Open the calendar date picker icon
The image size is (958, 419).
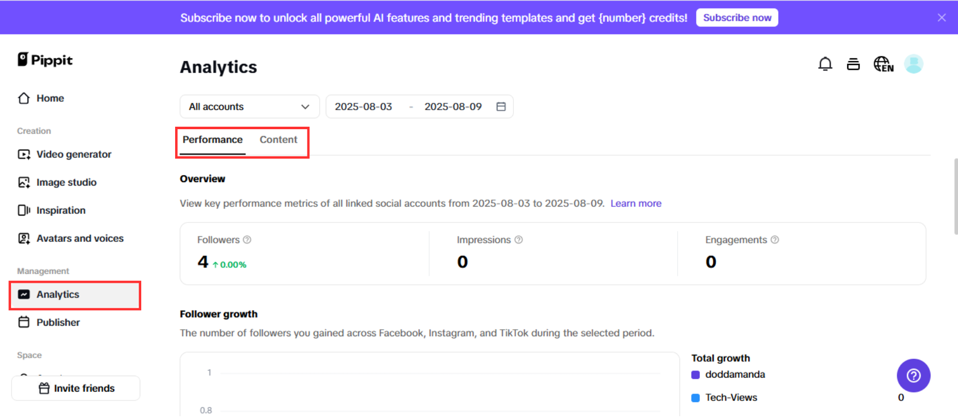coord(501,107)
